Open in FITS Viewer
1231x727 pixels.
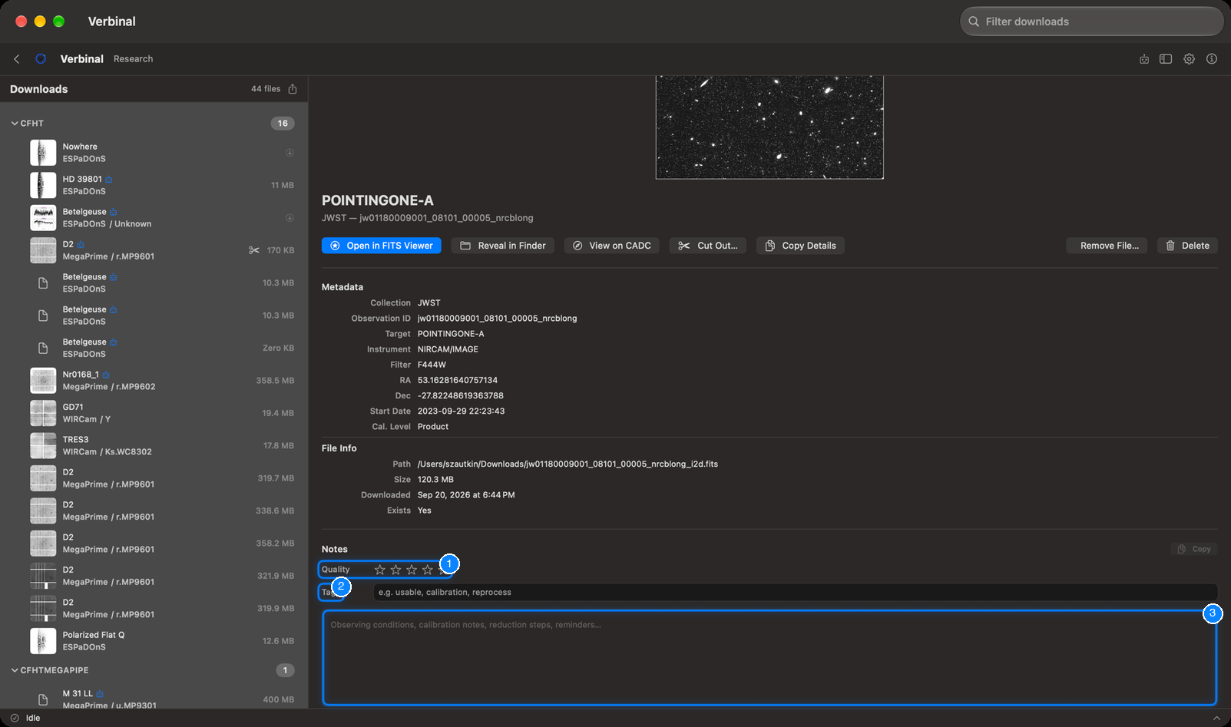pos(382,246)
